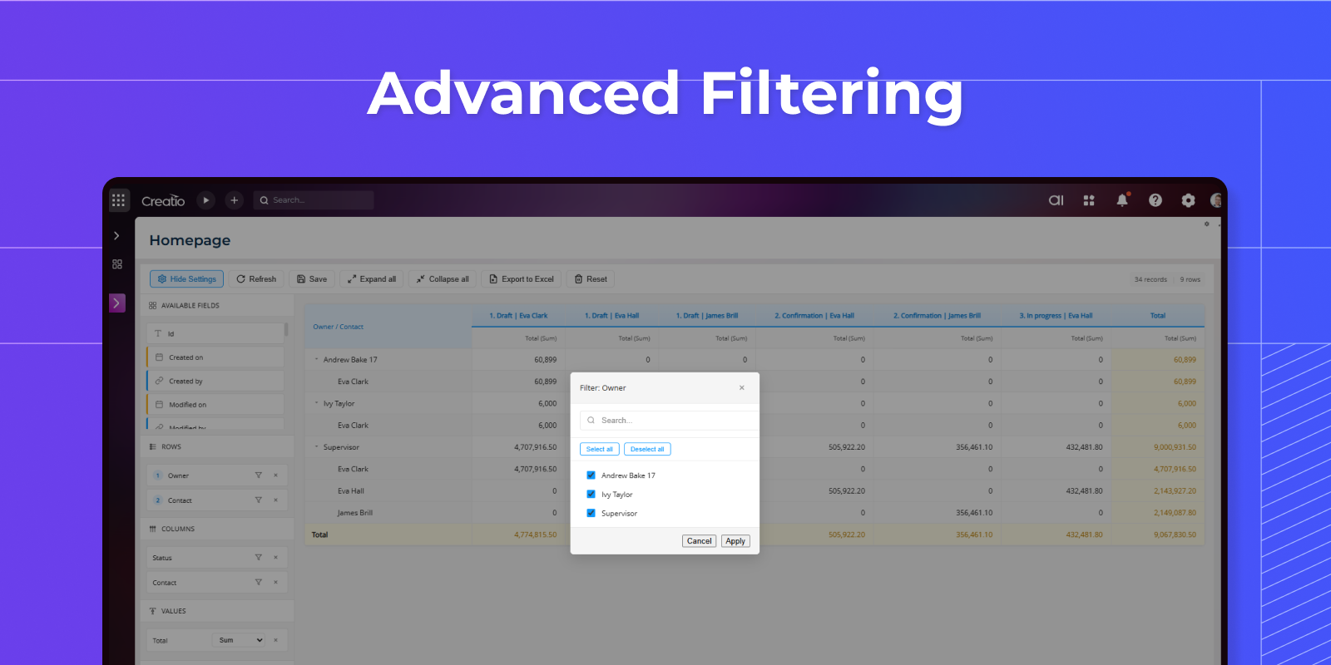
Task: Open the Creatio AI assistant icon
Action: (x=1056, y=200)
